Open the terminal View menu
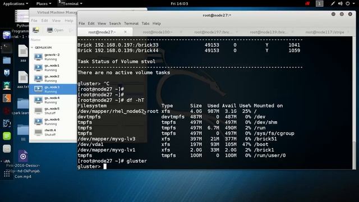Viewport: 359px width, 202px height. (x=102, y=24)
